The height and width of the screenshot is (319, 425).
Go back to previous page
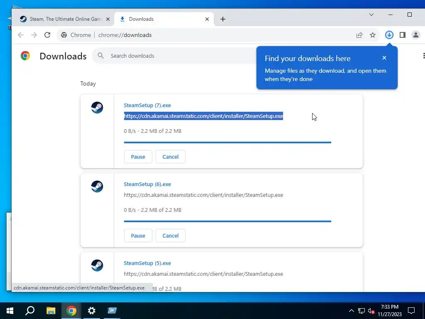[21, 35]
